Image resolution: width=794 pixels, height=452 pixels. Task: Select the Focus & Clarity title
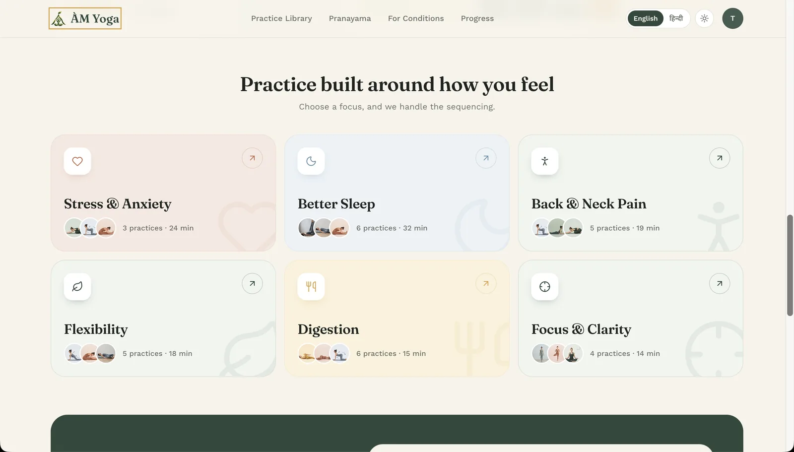(581, 329)
